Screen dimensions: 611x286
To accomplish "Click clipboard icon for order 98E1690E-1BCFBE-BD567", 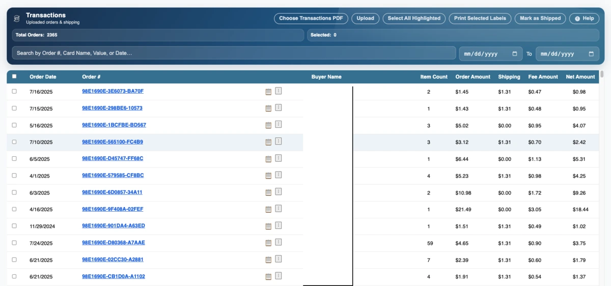I will (268, 125).
